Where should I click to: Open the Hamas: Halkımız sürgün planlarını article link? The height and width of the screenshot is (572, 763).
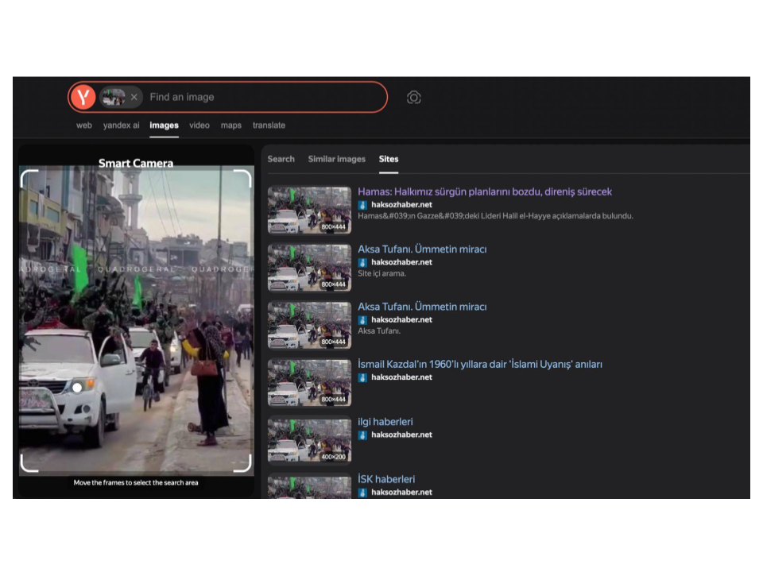[x=484, y=191]
